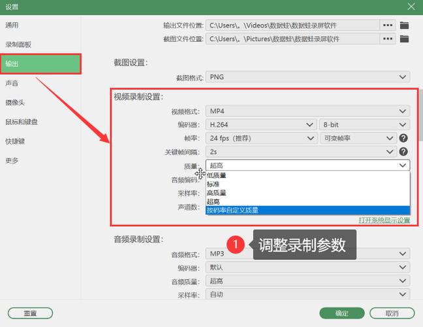Expand the 音频质量 超高 dropdown
The width and height of the screenshot is (423, 327).
click(308, 281)
